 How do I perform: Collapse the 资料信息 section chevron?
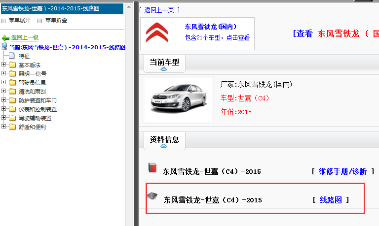[x=164, y=146]
